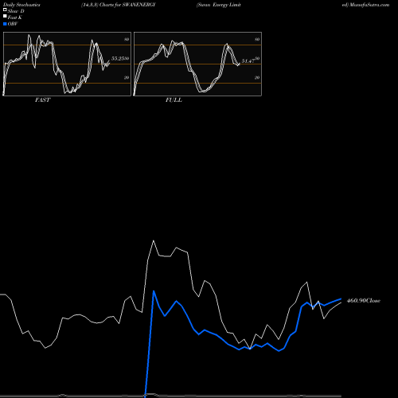This screenshot has width=398, height=398.
Task: Click the '(Swan Energy Limit' company name text
Action: pos(219,5)
